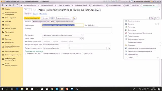162x91 pixels.
Task: Open Продажи section in sidebar
Action: 8,21
